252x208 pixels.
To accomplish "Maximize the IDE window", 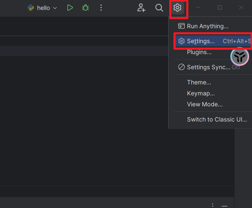I will coord(220,7).
